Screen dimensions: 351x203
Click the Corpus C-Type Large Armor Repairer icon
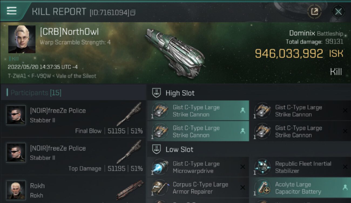click(160, 187)
